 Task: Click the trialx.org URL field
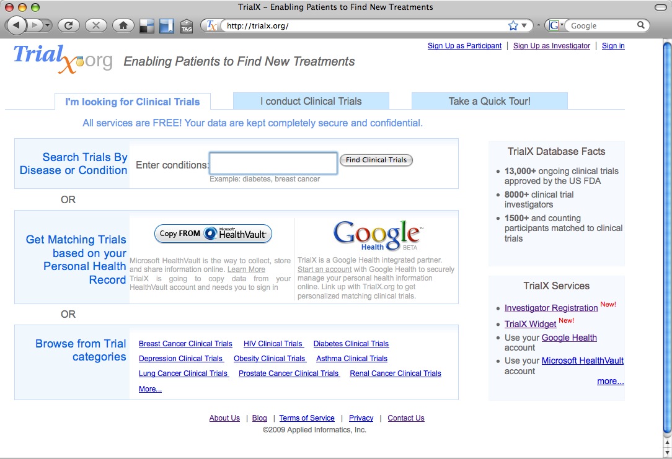pos(365,25)
